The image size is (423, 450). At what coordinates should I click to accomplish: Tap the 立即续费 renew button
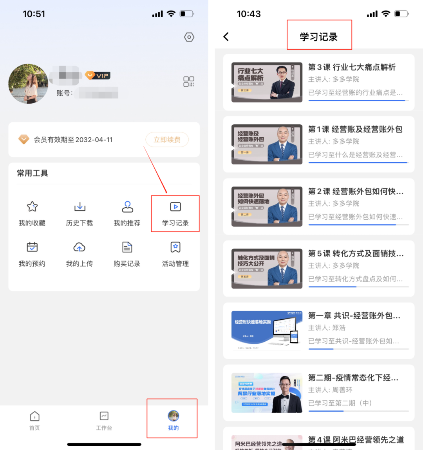(167, 140)
